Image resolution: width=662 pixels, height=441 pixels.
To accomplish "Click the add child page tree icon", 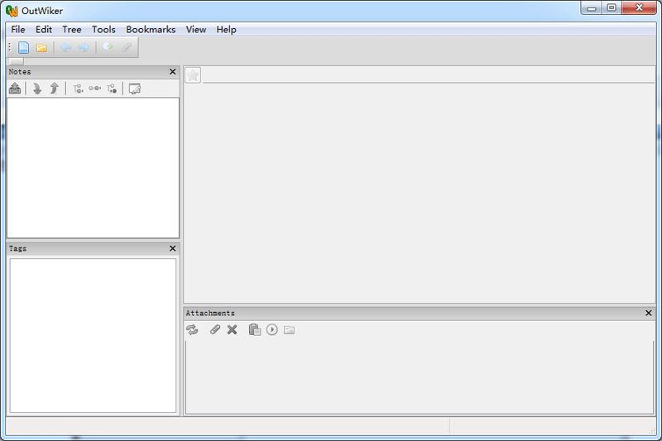I will [x=78, y=89].
